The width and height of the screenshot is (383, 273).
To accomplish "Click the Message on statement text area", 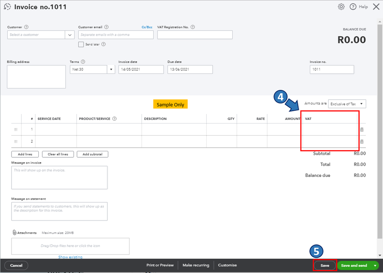I will (x=59, y=211).
